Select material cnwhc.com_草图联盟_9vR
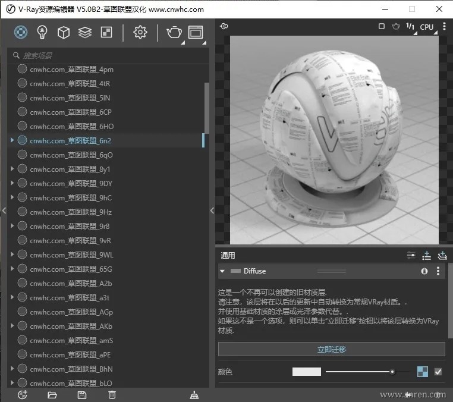 [71, 241]
